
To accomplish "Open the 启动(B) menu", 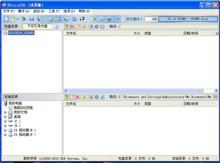I will [39, 11].
